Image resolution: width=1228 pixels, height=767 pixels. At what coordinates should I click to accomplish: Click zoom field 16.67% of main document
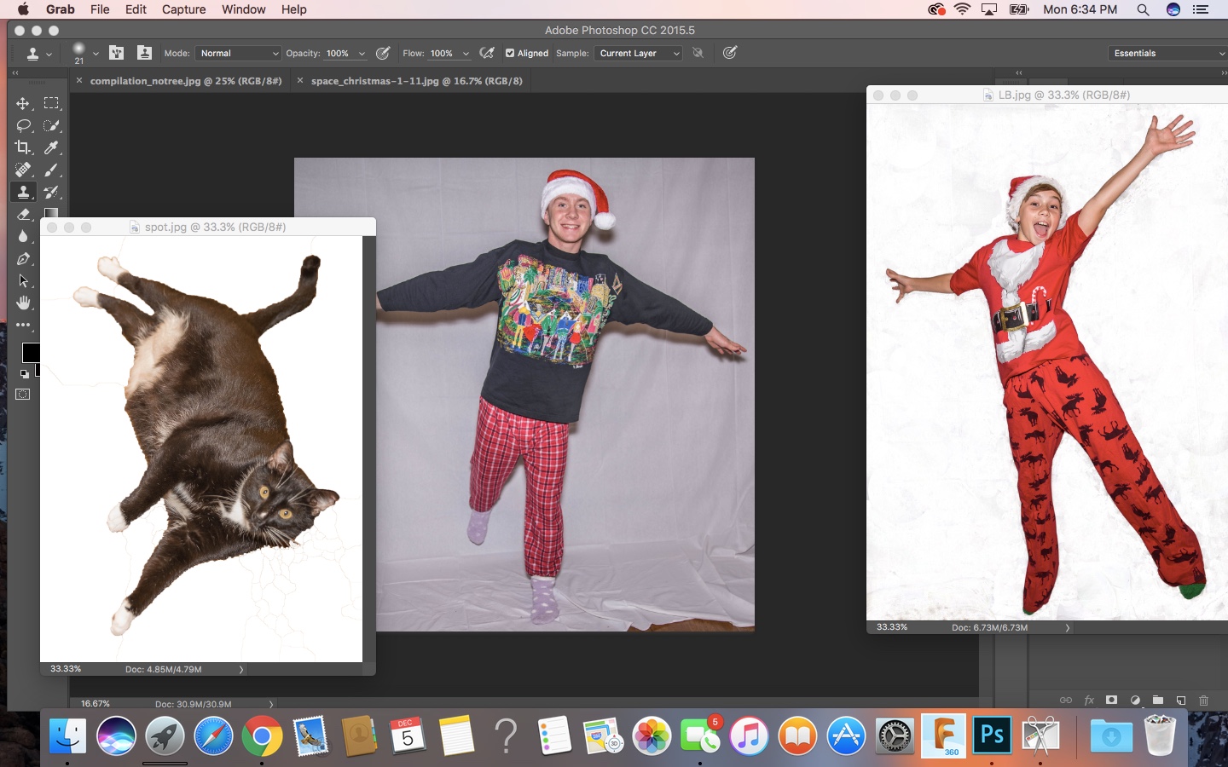click(x=96, y=704)
